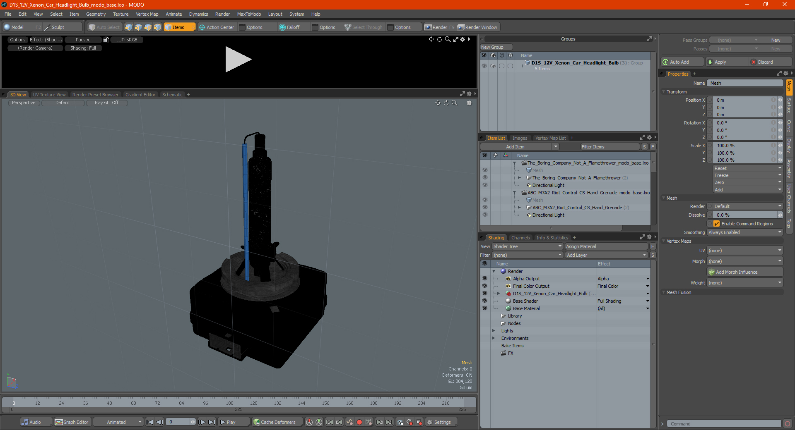Select the Edges selection mode icon
This screenshot has height=430, width=795.
pos(138,27)
